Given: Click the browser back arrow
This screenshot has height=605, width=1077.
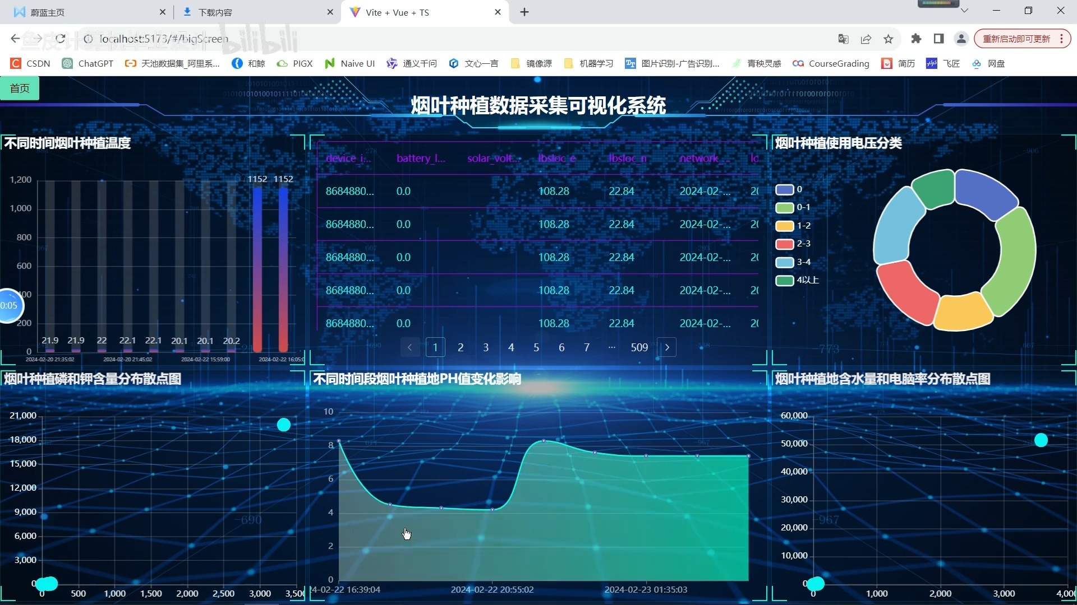Looking at the screenshot, I should tap(15, 39).
